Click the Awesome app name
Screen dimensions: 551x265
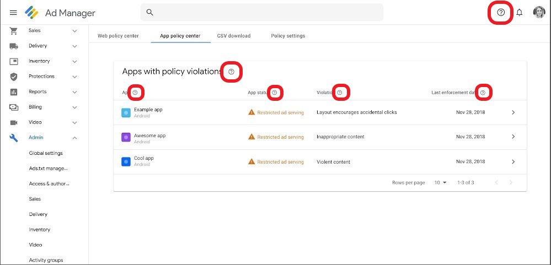[149, 136]
